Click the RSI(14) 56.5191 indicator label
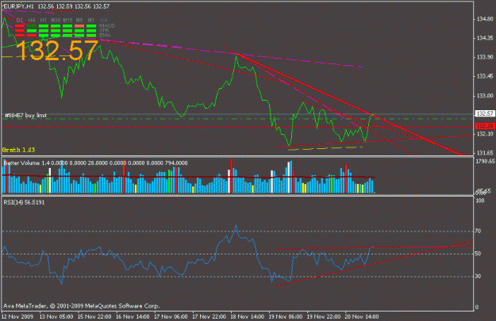Viewport: 496px width, 321px height. click(x=24, y=202)
